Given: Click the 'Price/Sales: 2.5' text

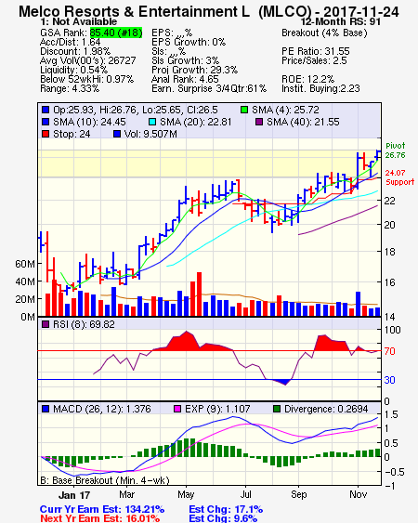Looking at the screenshot, I should pyautogui.click(x=314, y=60).
